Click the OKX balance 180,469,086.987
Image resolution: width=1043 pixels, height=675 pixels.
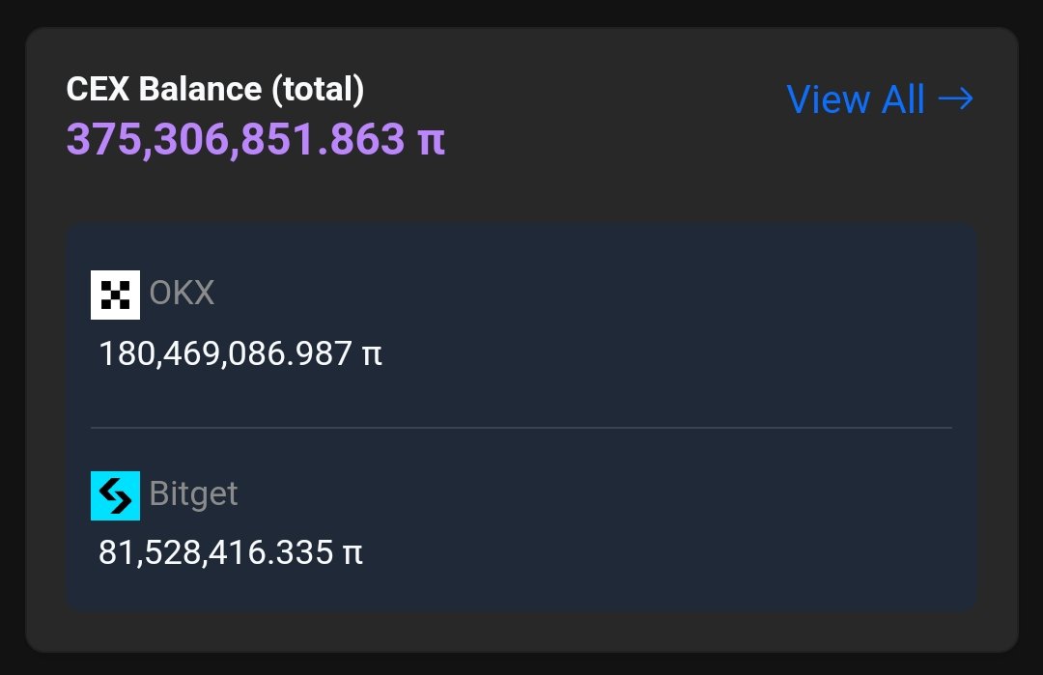click(x=226, y=353)
